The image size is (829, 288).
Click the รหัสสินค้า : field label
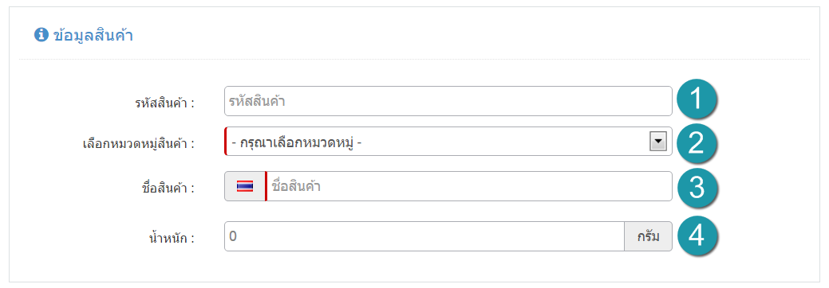coord(164,103)
